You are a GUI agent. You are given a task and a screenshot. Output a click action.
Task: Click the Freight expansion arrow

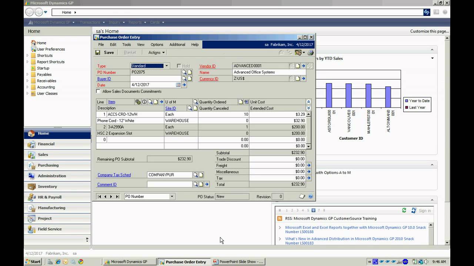click(308, 166)
